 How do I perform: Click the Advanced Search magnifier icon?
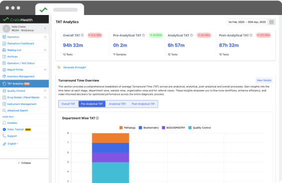pyautogui.click(x=4, y=110)
